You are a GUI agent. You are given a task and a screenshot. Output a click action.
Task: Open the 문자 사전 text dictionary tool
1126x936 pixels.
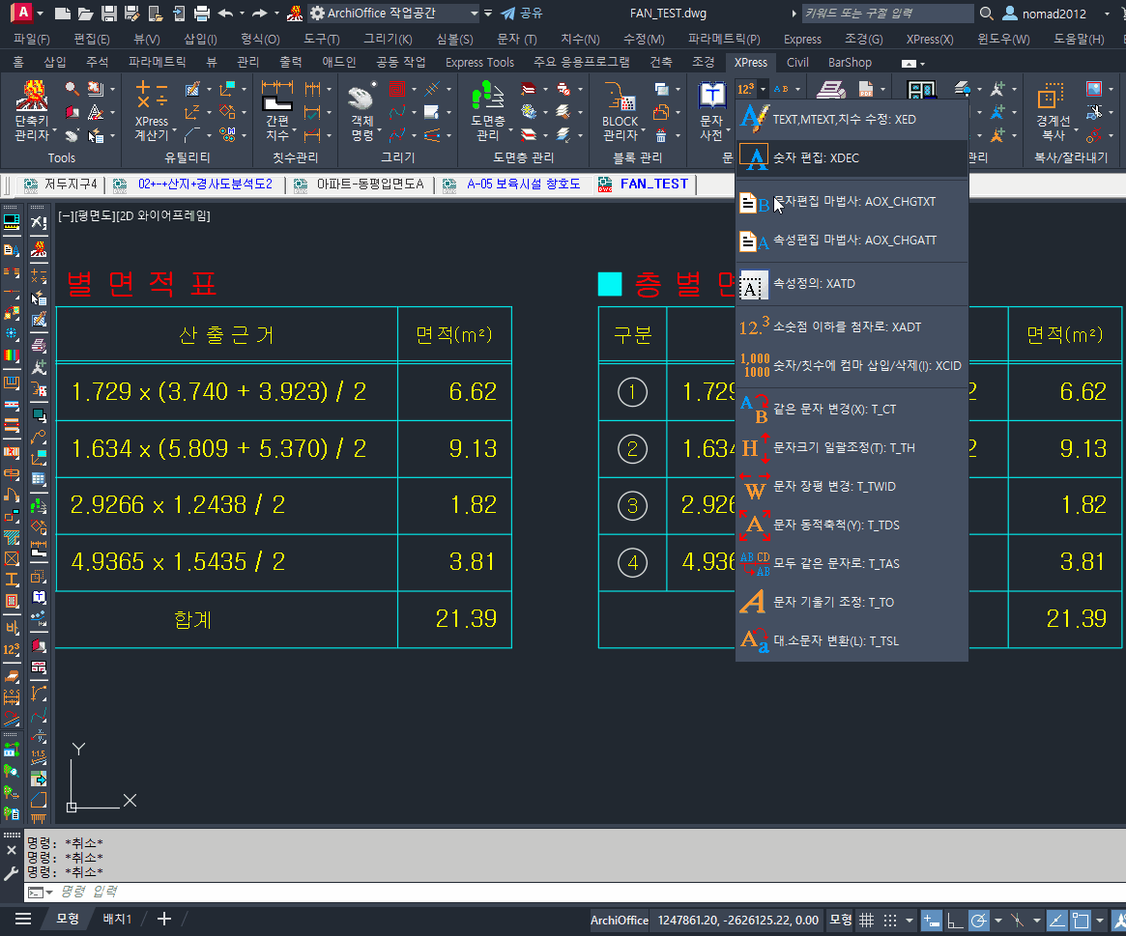[x=711, y=110]
